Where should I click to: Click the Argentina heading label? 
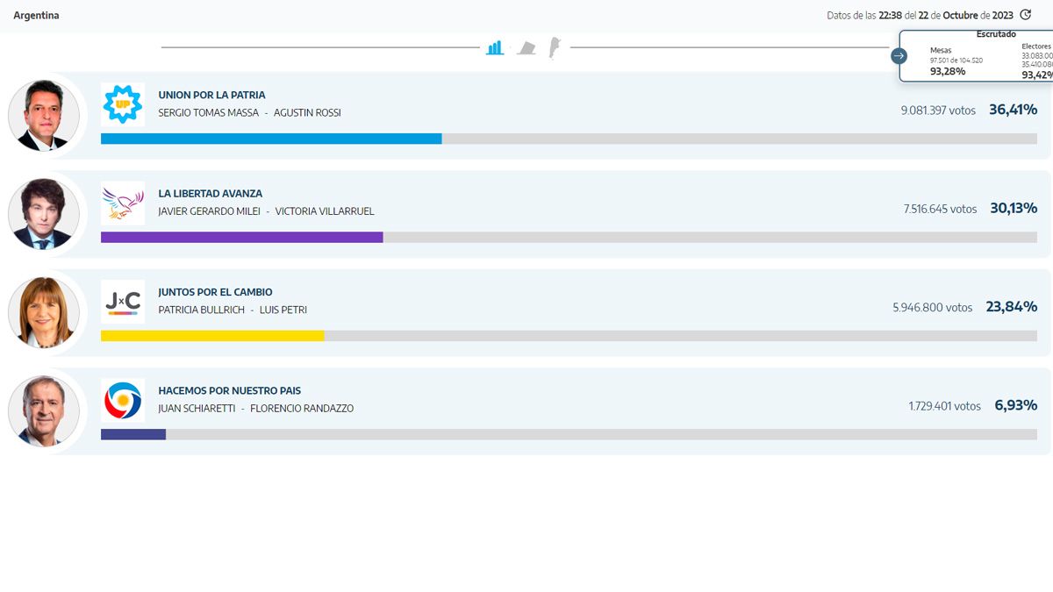point(36,16)
